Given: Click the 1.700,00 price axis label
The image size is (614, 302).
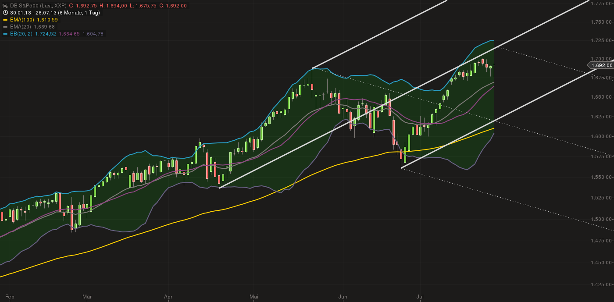Looking at the screenshot, I should 602,58.
